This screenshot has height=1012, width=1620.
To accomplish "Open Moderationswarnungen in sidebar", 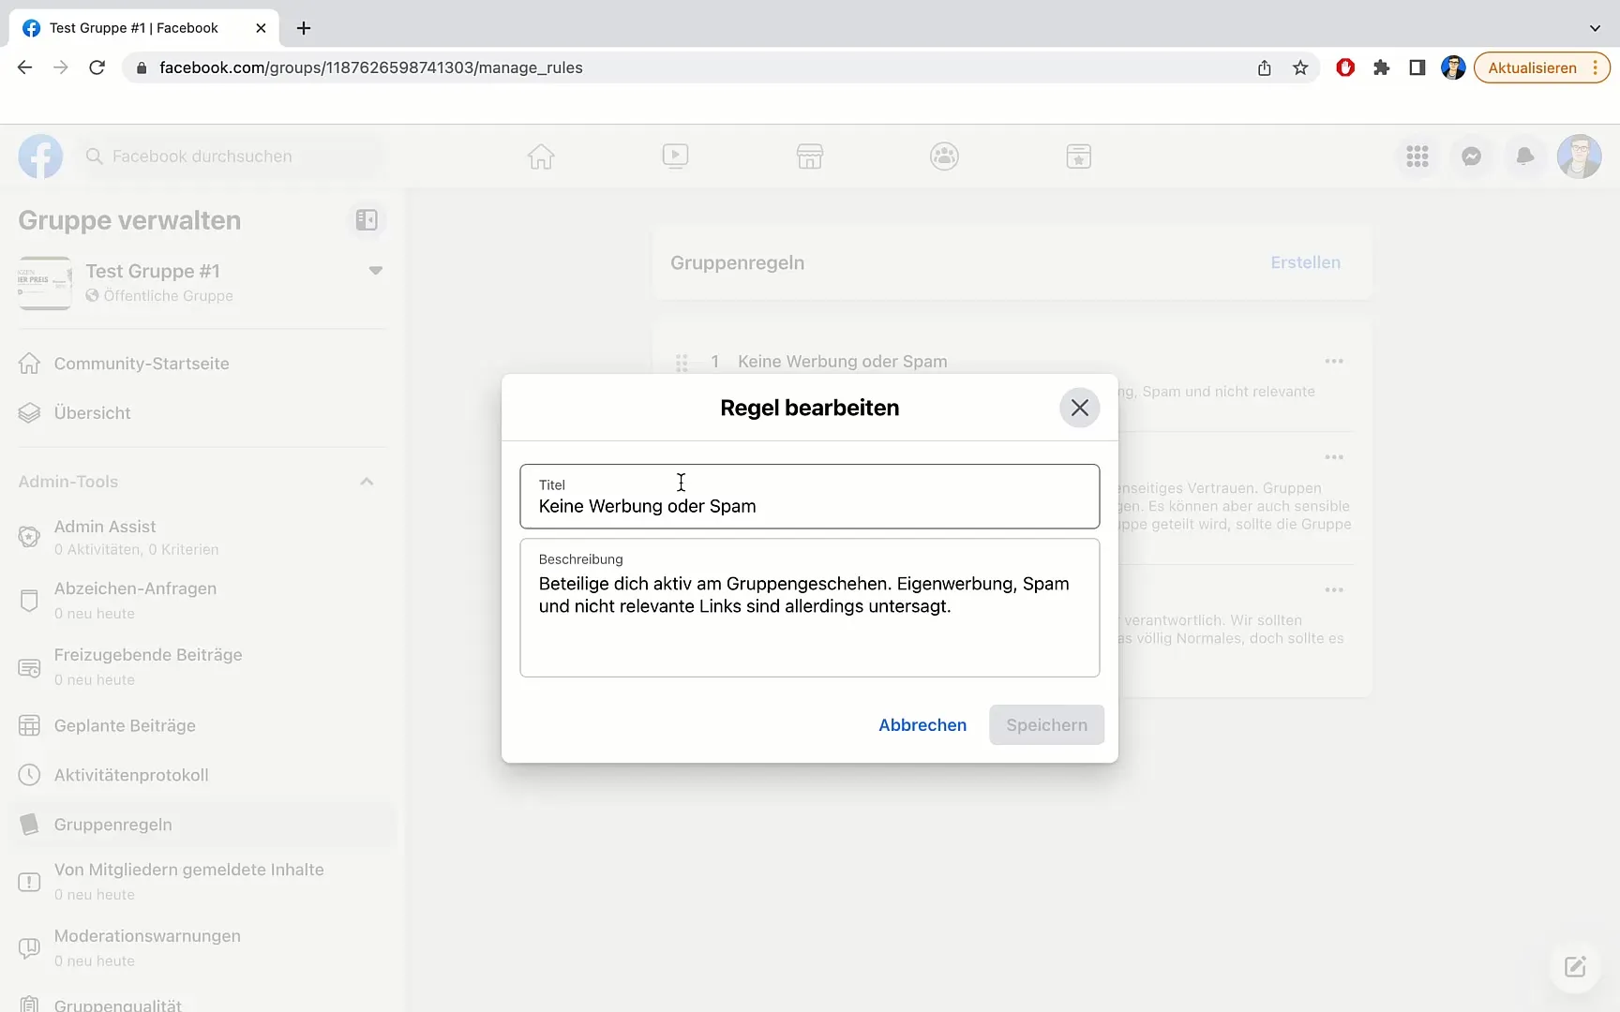I will tap(202, 947).
